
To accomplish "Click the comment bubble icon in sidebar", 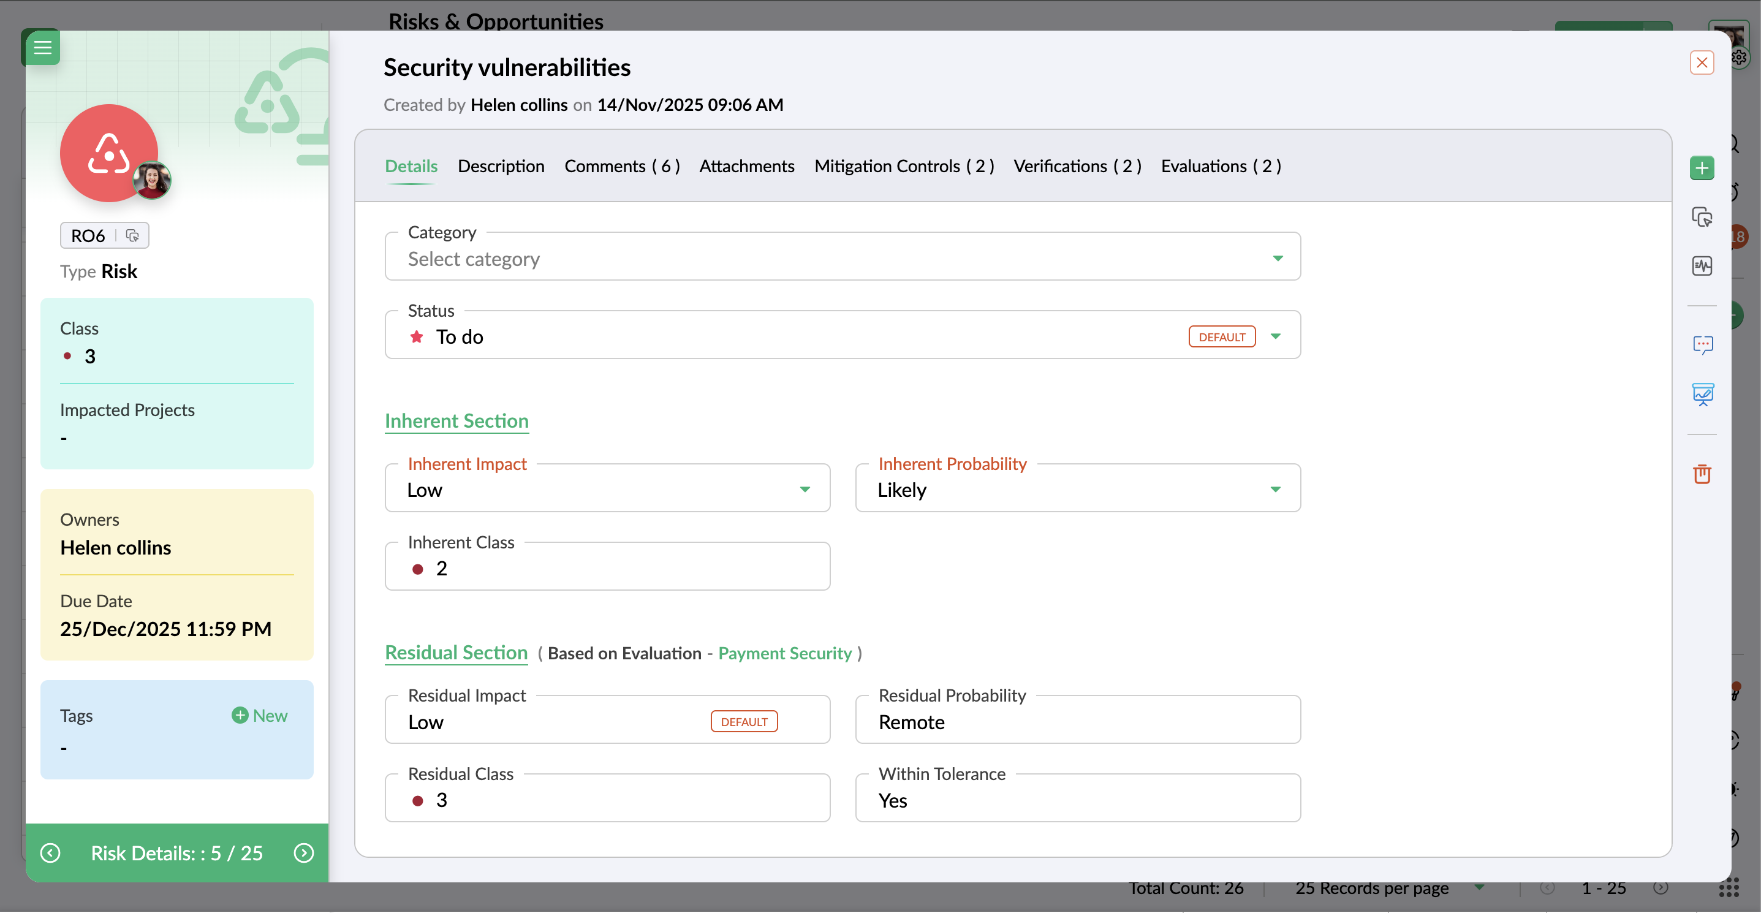I will tap(1702, 345).
